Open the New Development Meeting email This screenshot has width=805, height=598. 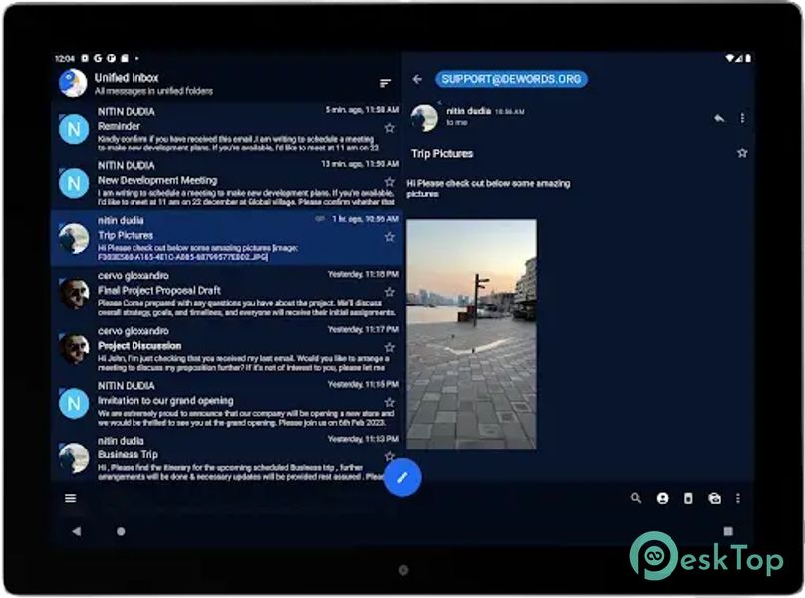pyautogui.click(x=227, y=183)
